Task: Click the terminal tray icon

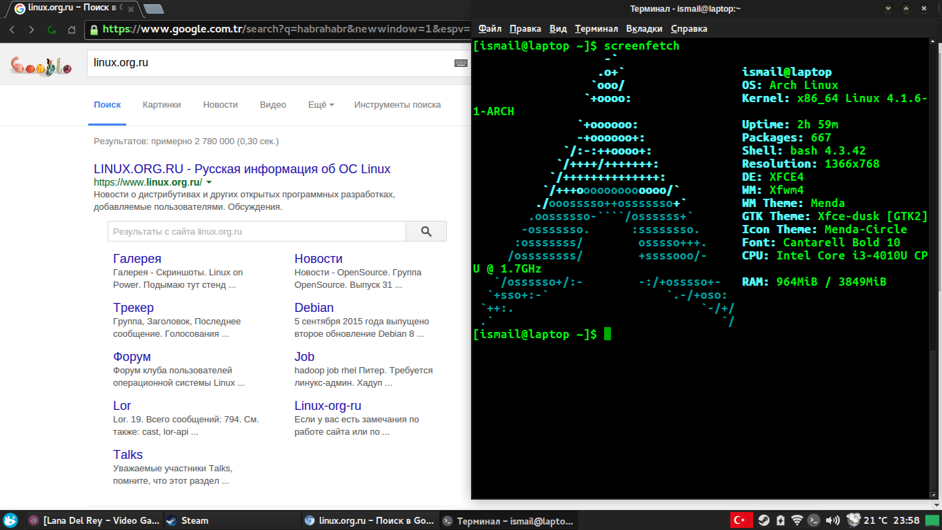Action: 814,520
